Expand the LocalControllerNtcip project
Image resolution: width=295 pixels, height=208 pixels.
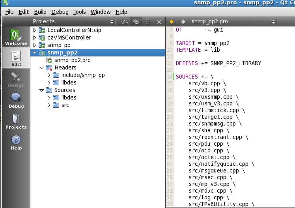pyautogui.click(x=34, y=30)
